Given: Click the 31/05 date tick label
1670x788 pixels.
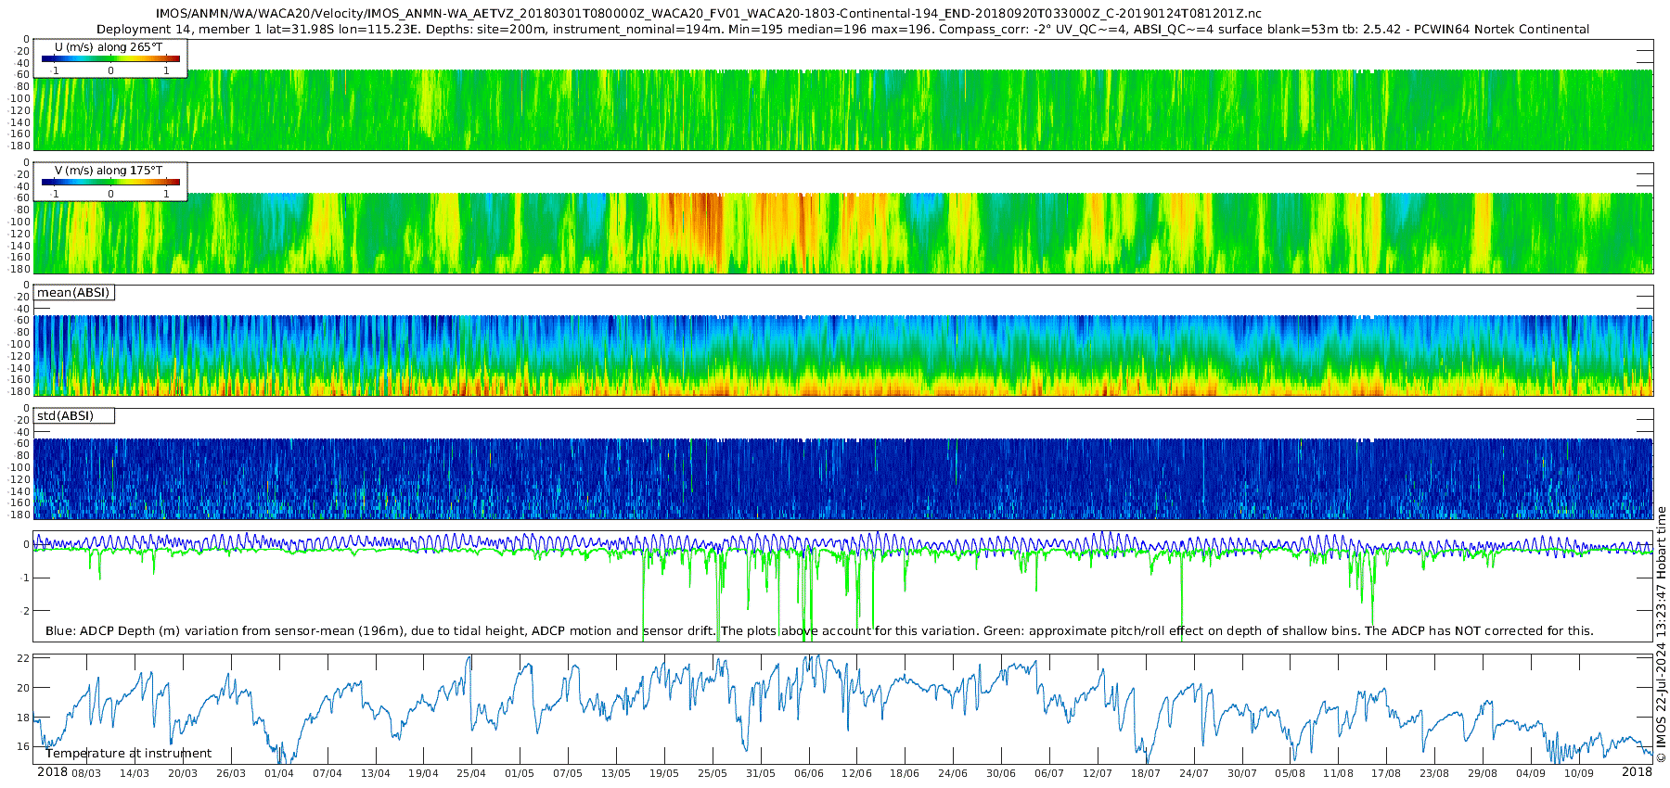Looking at the screenshot, I should pos(761,773).
